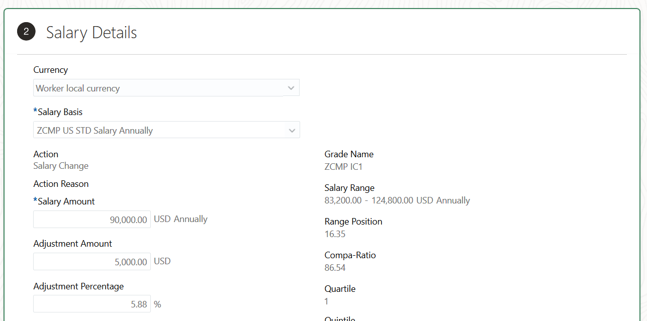Expand the Salary Basis dropdown arrow

click(x=292, y=130)
